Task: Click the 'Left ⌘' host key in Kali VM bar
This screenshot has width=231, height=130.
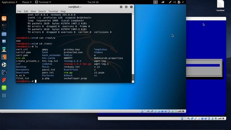Action: 181,111
